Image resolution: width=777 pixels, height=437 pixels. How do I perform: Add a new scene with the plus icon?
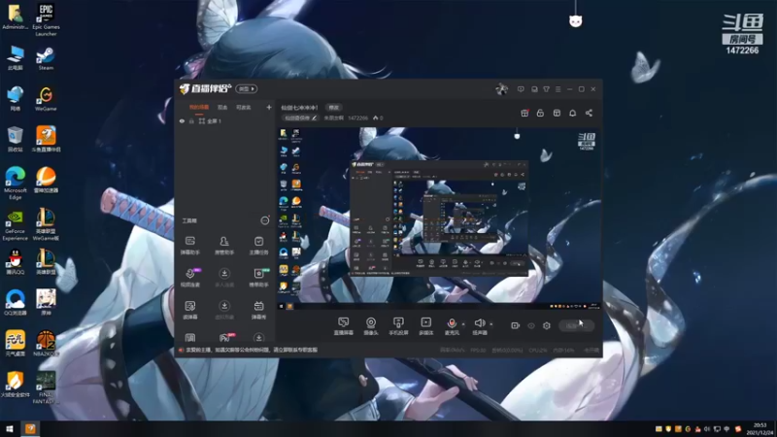click(x=269, y=107)
